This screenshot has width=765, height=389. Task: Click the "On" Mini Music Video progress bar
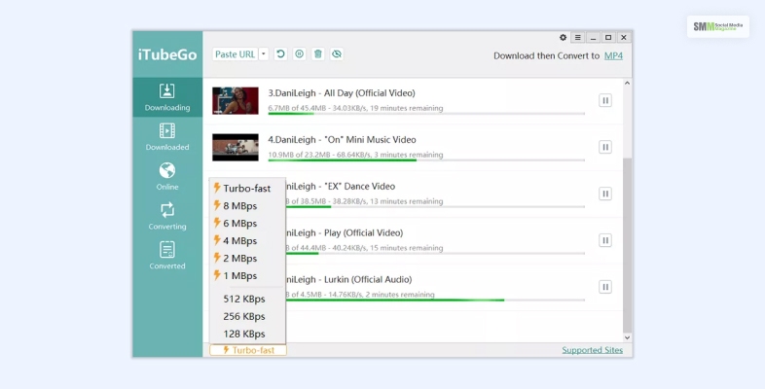426,159
